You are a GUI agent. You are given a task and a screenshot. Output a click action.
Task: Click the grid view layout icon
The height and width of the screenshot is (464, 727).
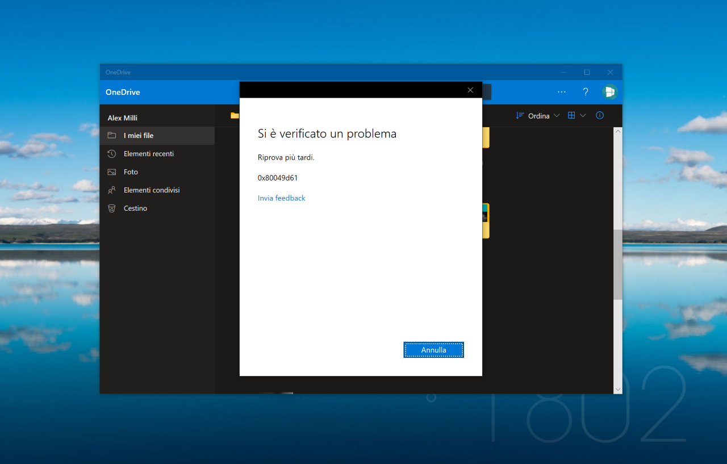tap(571, 116)
